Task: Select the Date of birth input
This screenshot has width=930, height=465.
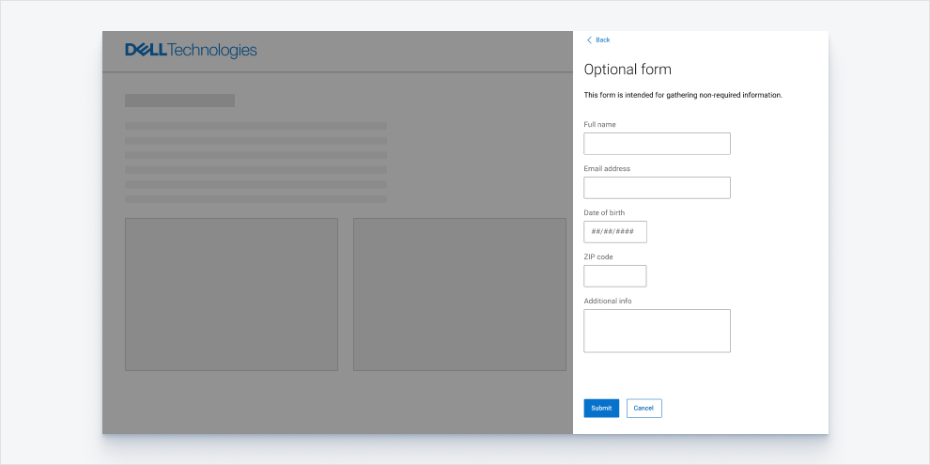Action: (x=614, y=232)
